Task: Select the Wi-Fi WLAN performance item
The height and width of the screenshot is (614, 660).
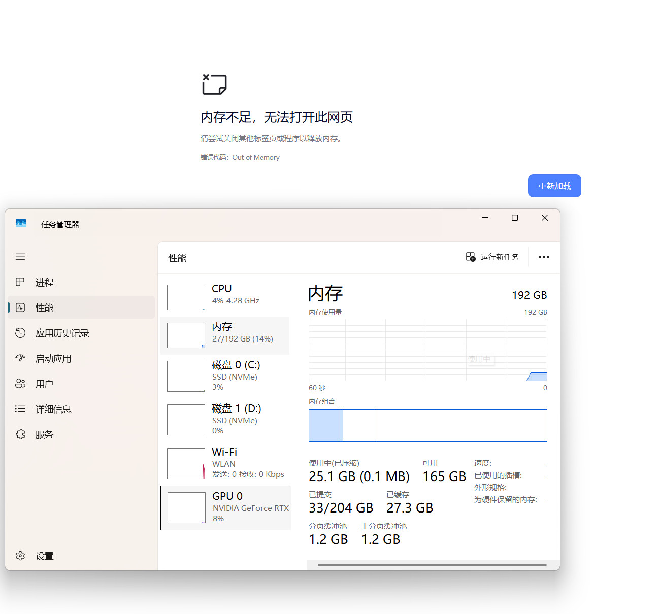Action: (225, 463)
